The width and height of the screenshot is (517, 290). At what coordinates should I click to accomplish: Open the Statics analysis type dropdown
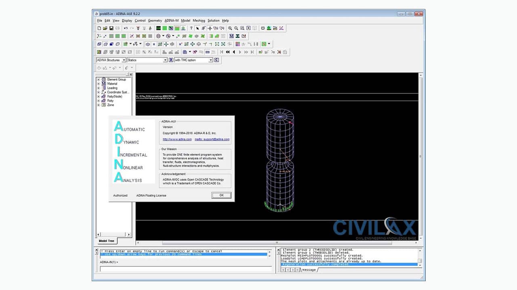pos(165,60)
